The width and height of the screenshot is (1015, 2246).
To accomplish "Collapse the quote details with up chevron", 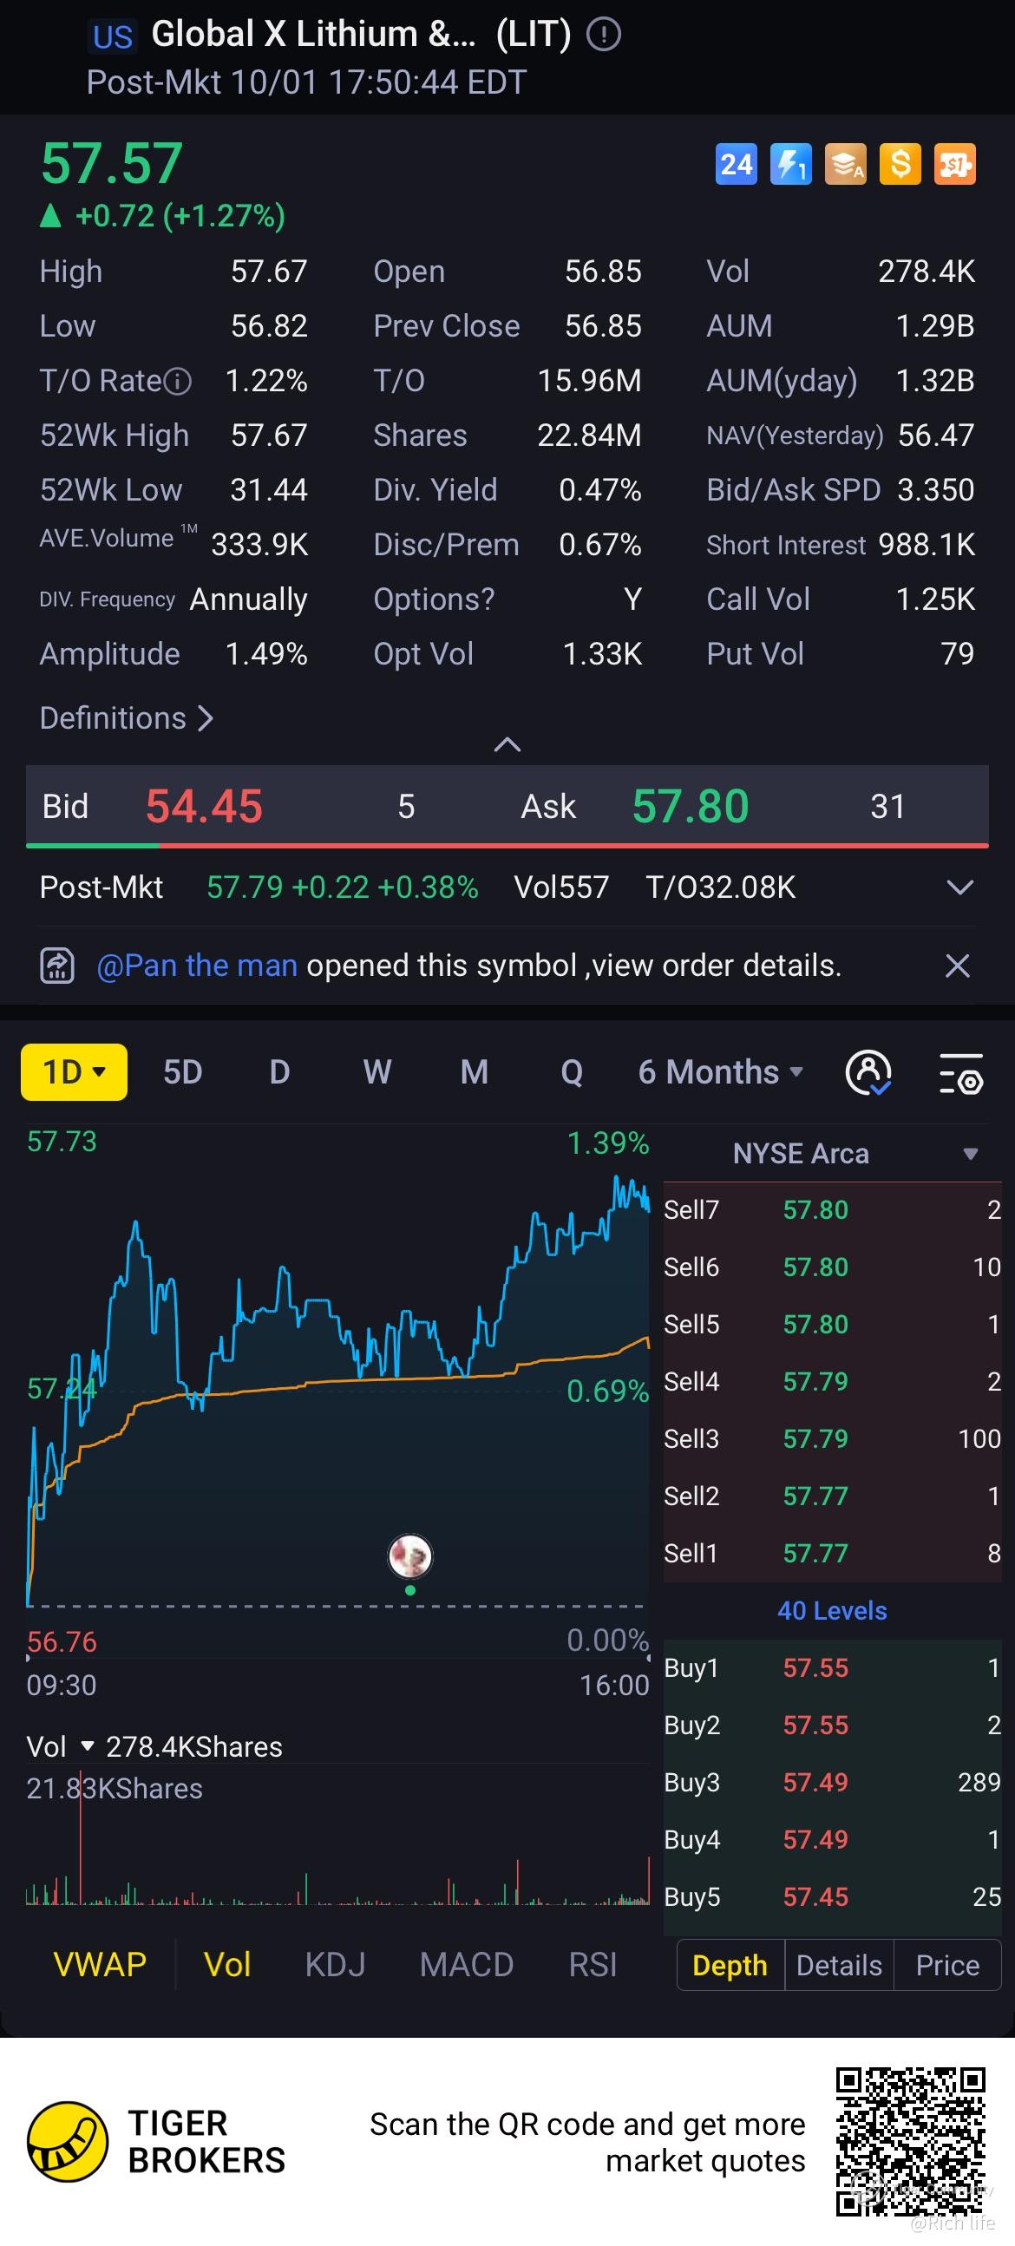I will point(507,744).
